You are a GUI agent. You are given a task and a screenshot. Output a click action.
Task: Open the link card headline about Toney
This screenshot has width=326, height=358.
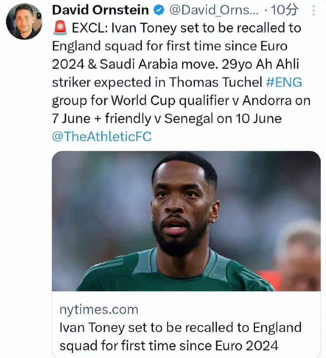[180, 327]
